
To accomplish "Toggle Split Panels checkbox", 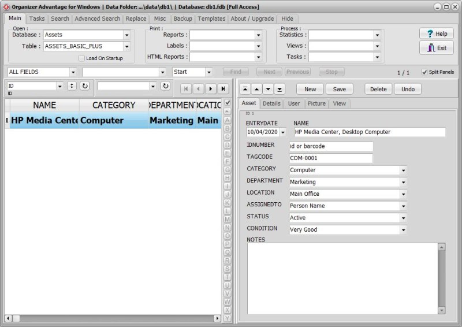I will (424, 72).
